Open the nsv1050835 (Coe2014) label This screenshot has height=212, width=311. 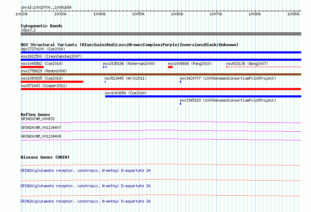pos(42,78)
